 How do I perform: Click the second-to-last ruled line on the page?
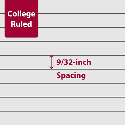(62, 97)
